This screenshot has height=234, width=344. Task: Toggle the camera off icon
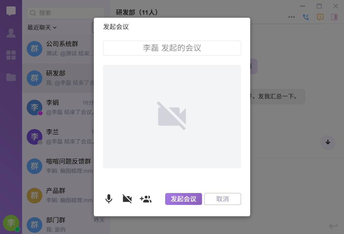click(127, 199)
